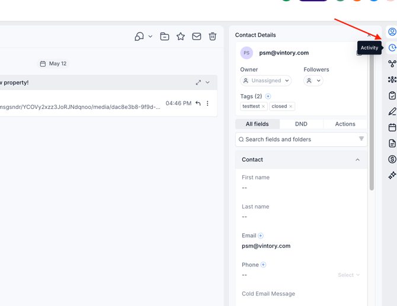
Task: Delete the conversation with trash icon
Action: coord(213,37)
